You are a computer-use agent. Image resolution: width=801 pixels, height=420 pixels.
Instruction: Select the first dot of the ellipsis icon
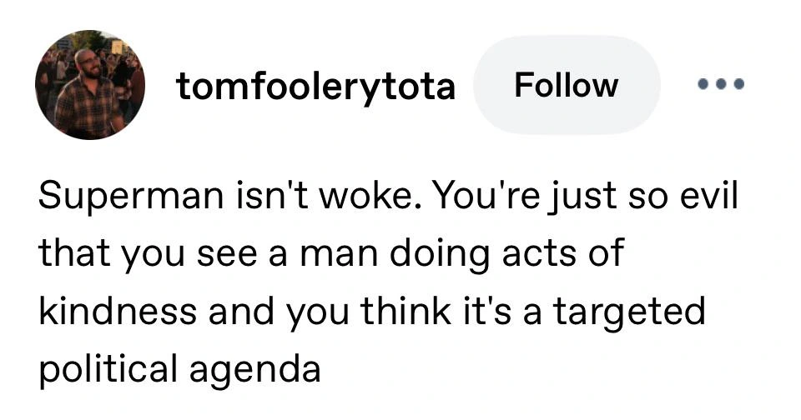pyautogui.click(x=704, y=83)
